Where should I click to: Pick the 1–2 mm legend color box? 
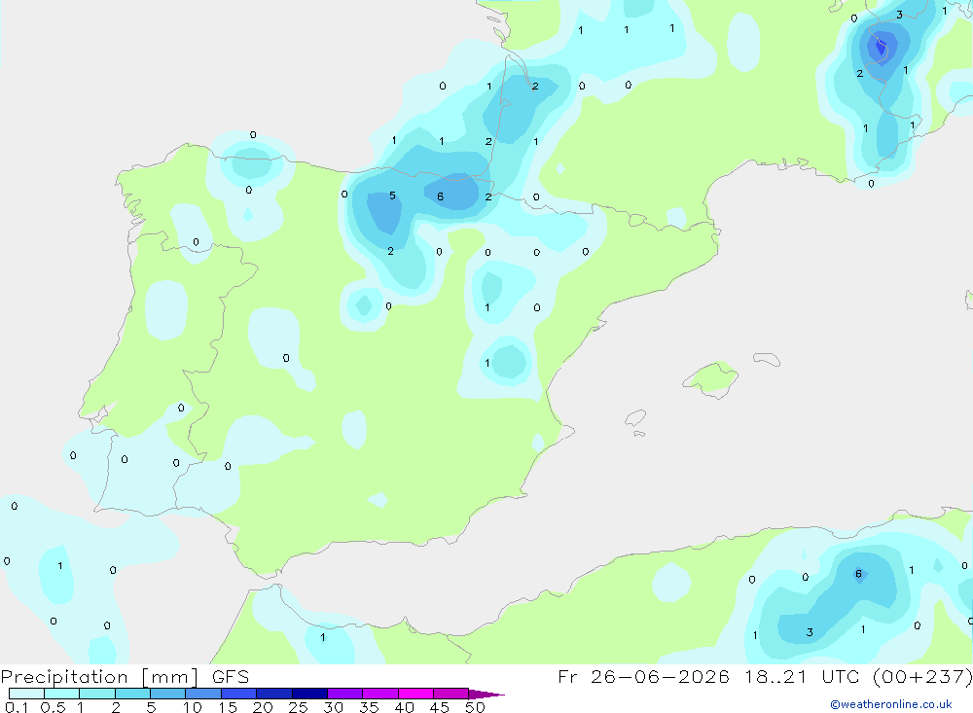coord(96,694)
